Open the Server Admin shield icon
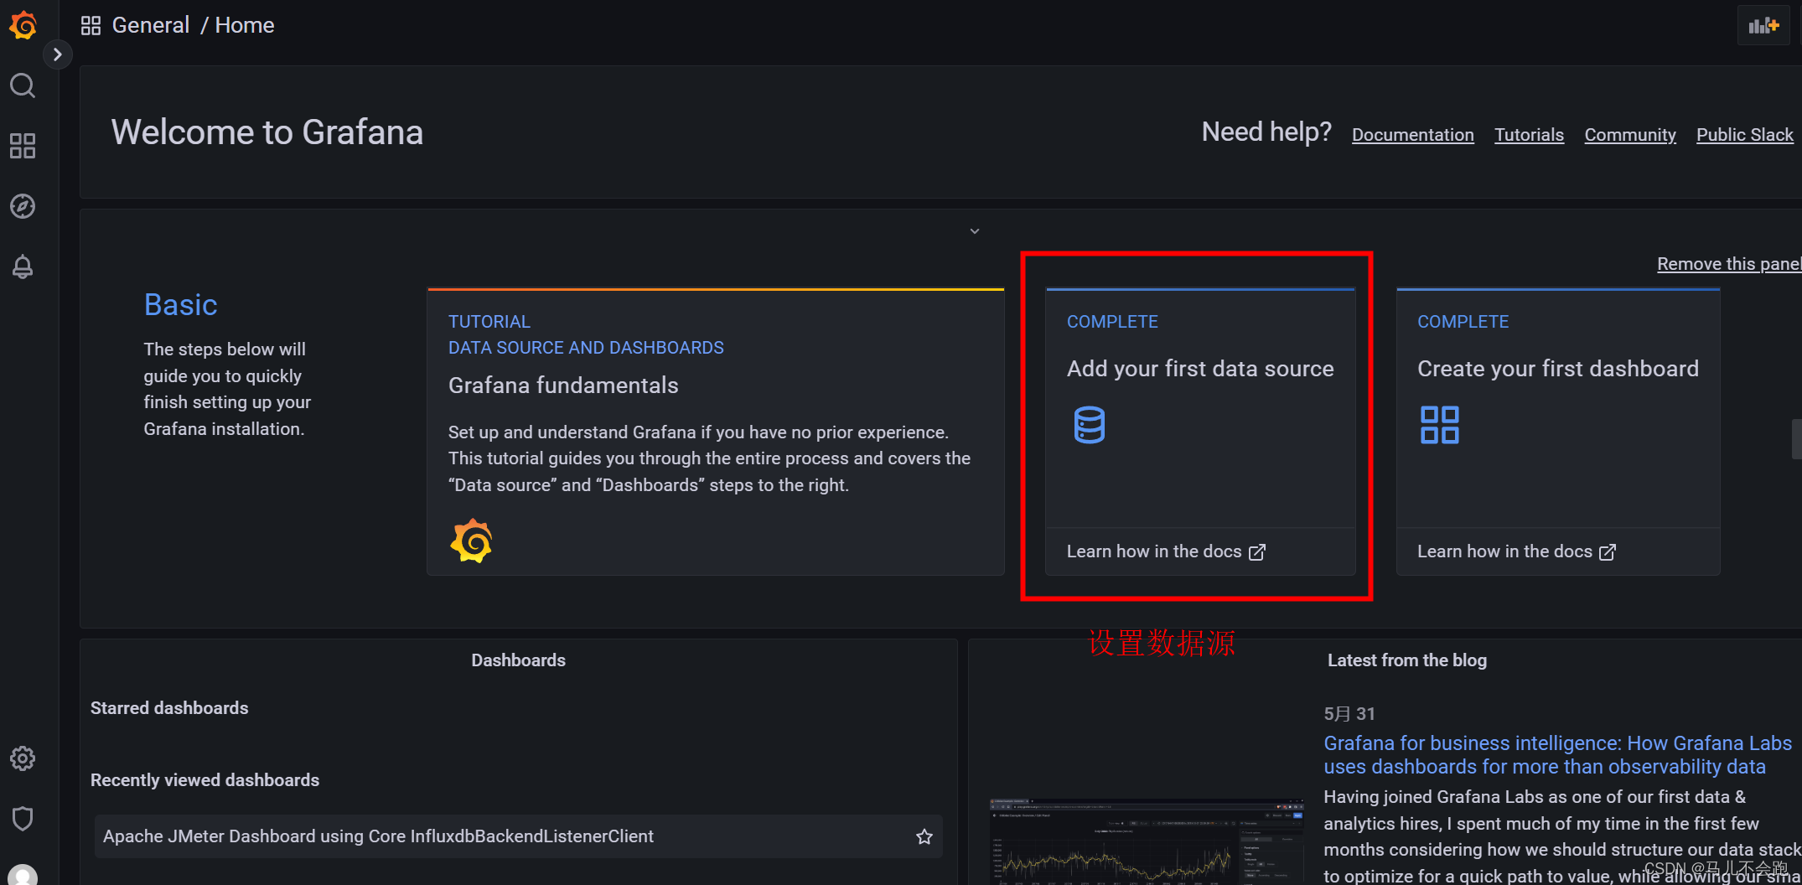The image size is (1802, 885). point(23,819)
